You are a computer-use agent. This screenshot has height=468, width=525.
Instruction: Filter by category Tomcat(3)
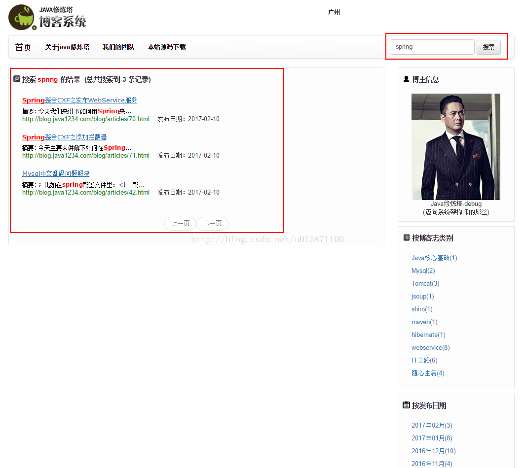pos(425,283)
